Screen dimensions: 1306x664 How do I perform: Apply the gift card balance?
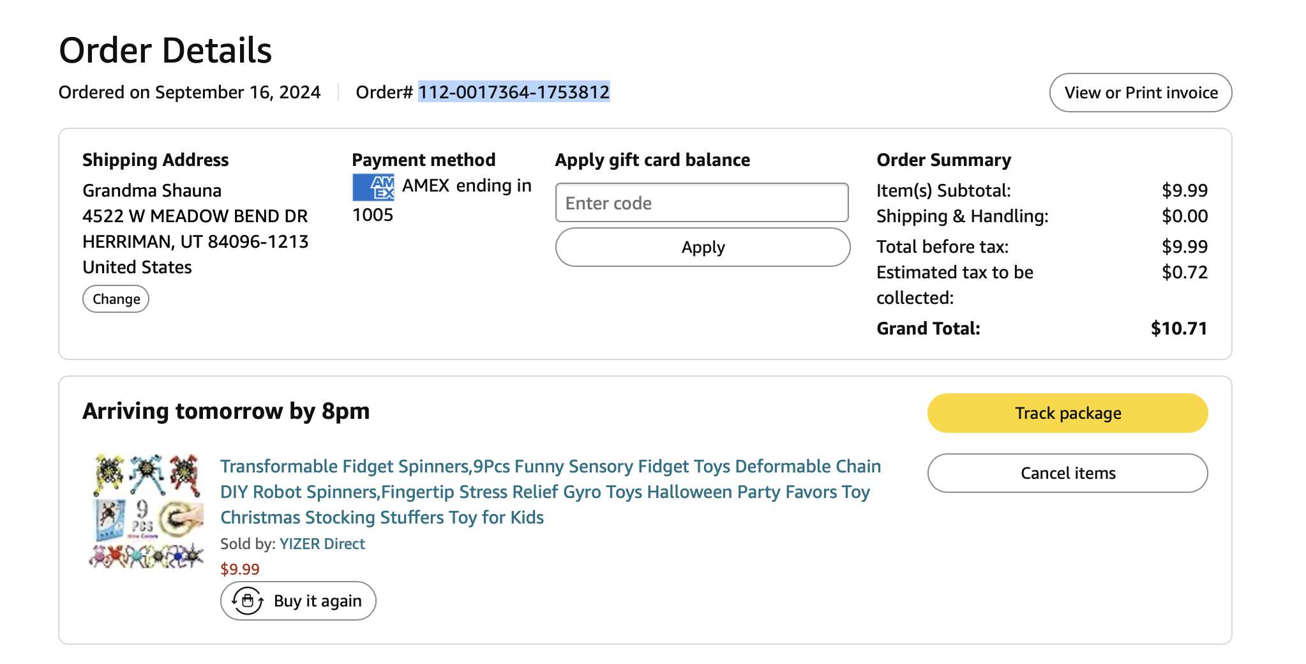click(x=702, y=247)
